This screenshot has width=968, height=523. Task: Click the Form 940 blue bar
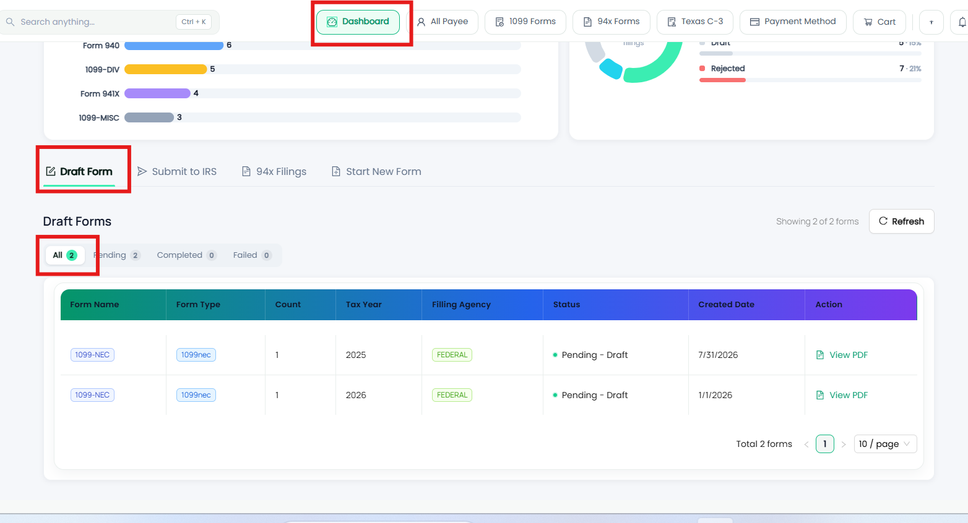click(x=174, y=46)
